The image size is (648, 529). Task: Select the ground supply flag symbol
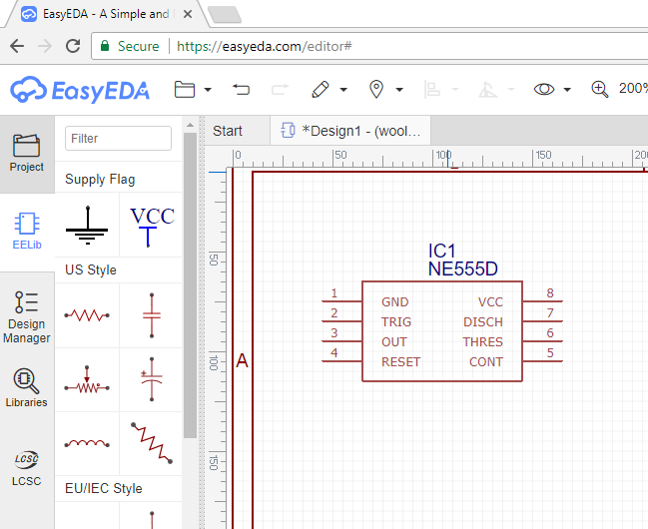(87, 226)
